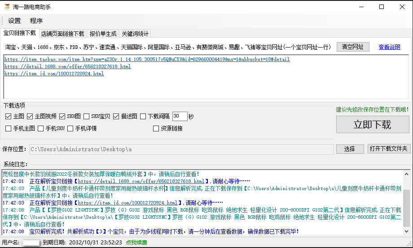The image size is (413, 248).
Task: Click 1688 link in the system log
Action: [x=141, y=181]
